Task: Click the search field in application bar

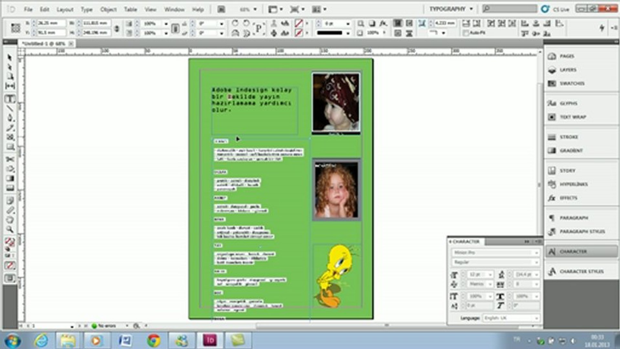Action: (509, 9)
